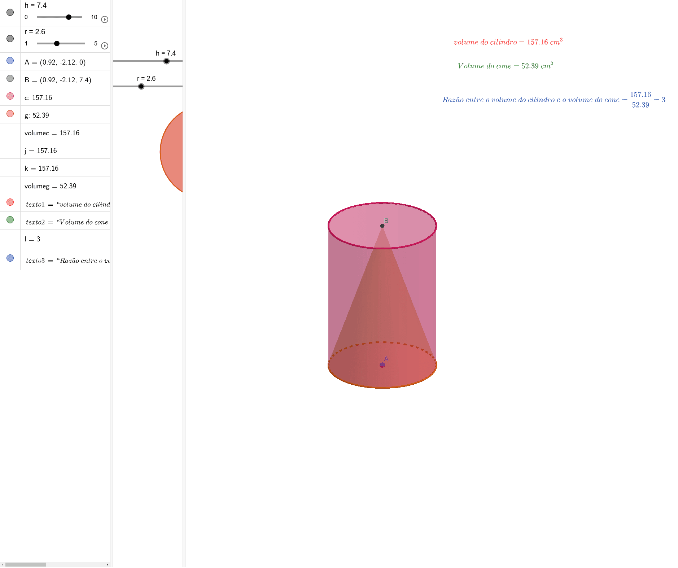Click the r slider handle in algebra panel

click(57, 43)
